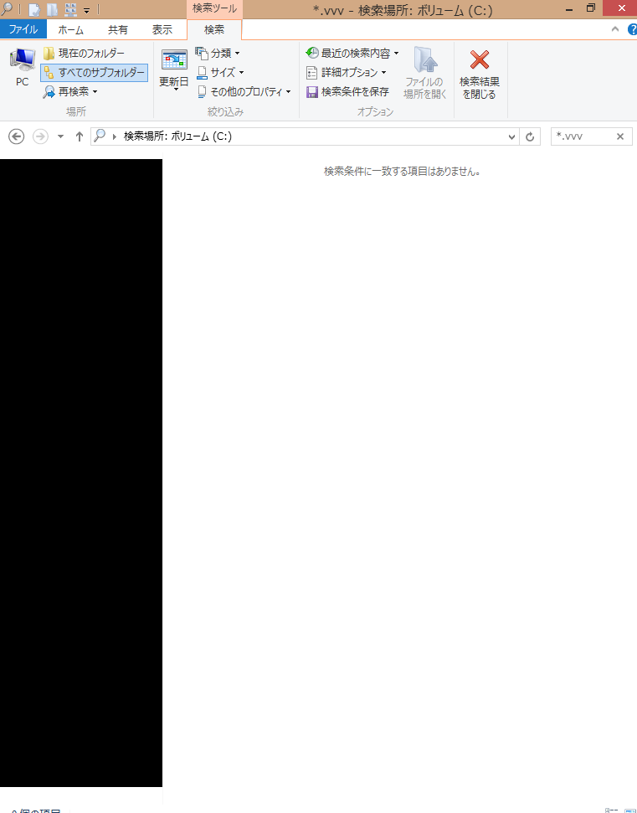The image size is (637, 813).
Task: Click the New folder quick access icon
Action: pos(53,9)
